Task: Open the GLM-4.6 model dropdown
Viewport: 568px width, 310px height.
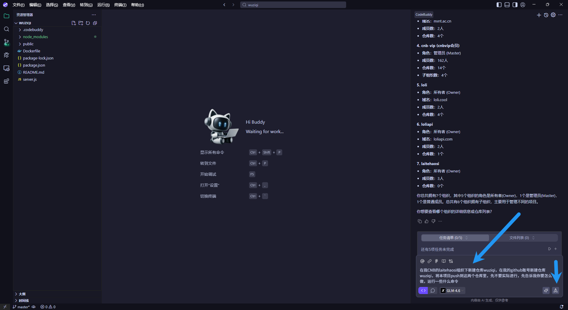Action: point(453,290)
